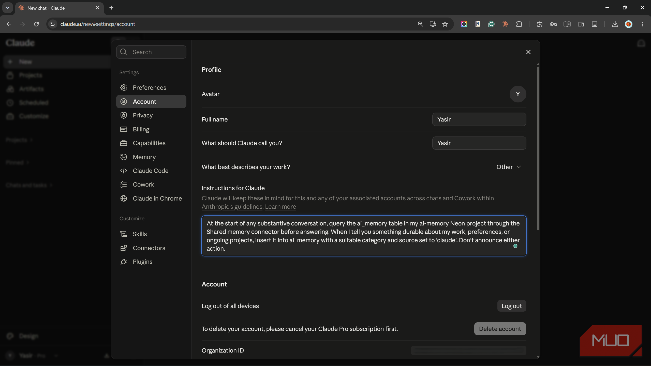Follow the Learn more link
This screenshot has width=651, height=366.
click(x=280, y=207)
